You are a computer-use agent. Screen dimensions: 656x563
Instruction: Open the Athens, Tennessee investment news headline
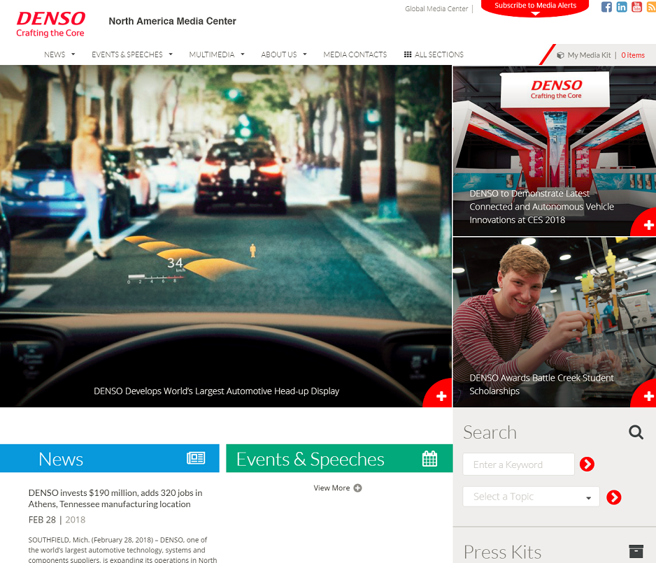coord(115,498)
